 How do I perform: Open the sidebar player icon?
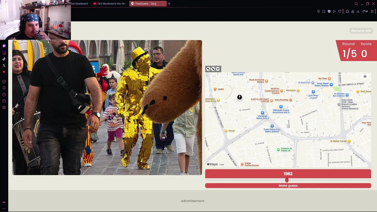[4, 82]
